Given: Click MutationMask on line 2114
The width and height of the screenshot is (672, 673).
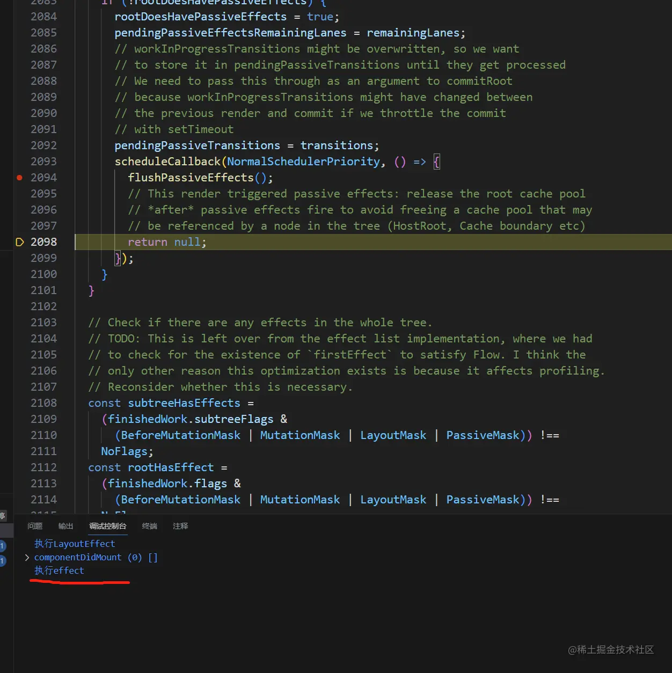Looking at the screenshot, I should (x=300, y=500).
